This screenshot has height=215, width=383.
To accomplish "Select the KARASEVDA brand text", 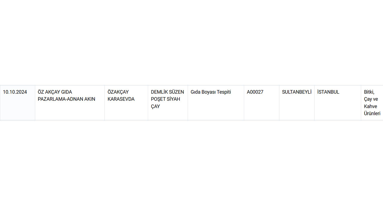I will tap(121, 99).
